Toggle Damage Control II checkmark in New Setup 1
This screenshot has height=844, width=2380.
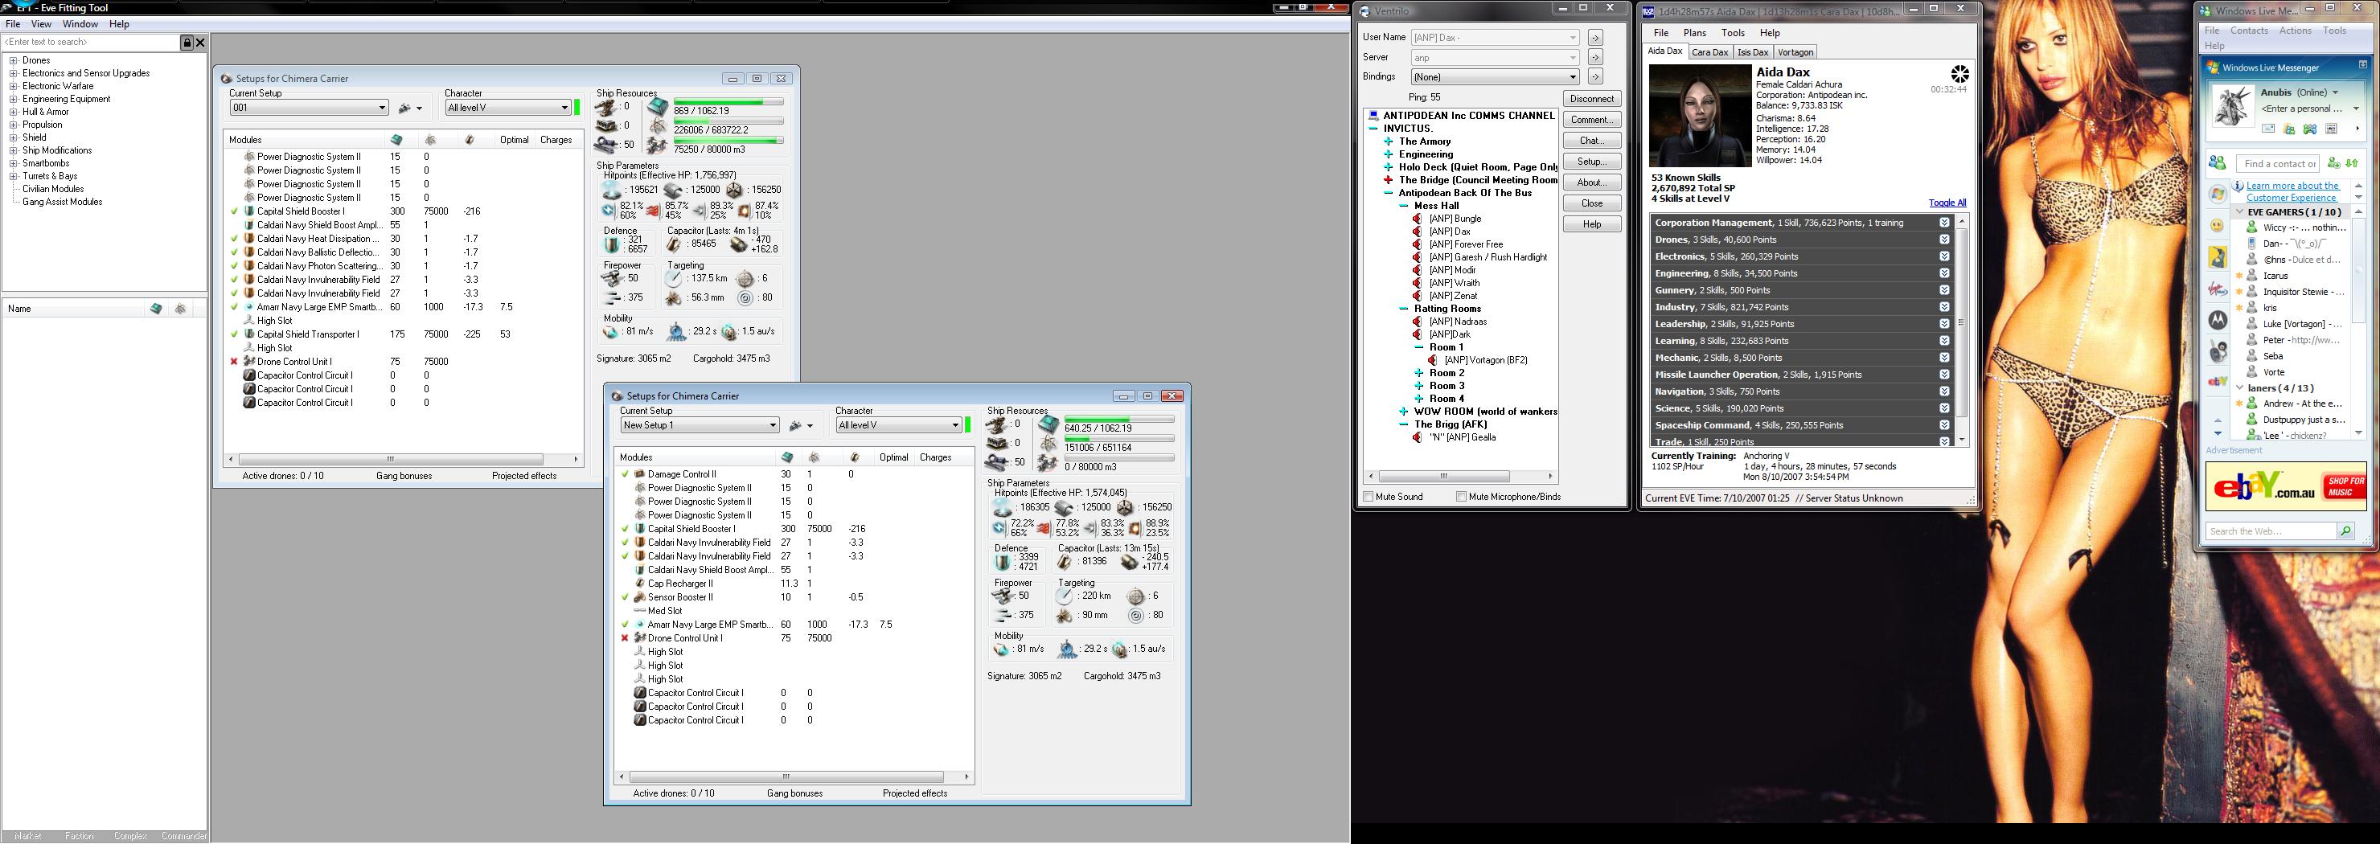pyautogui.click(x=626, y=474)
